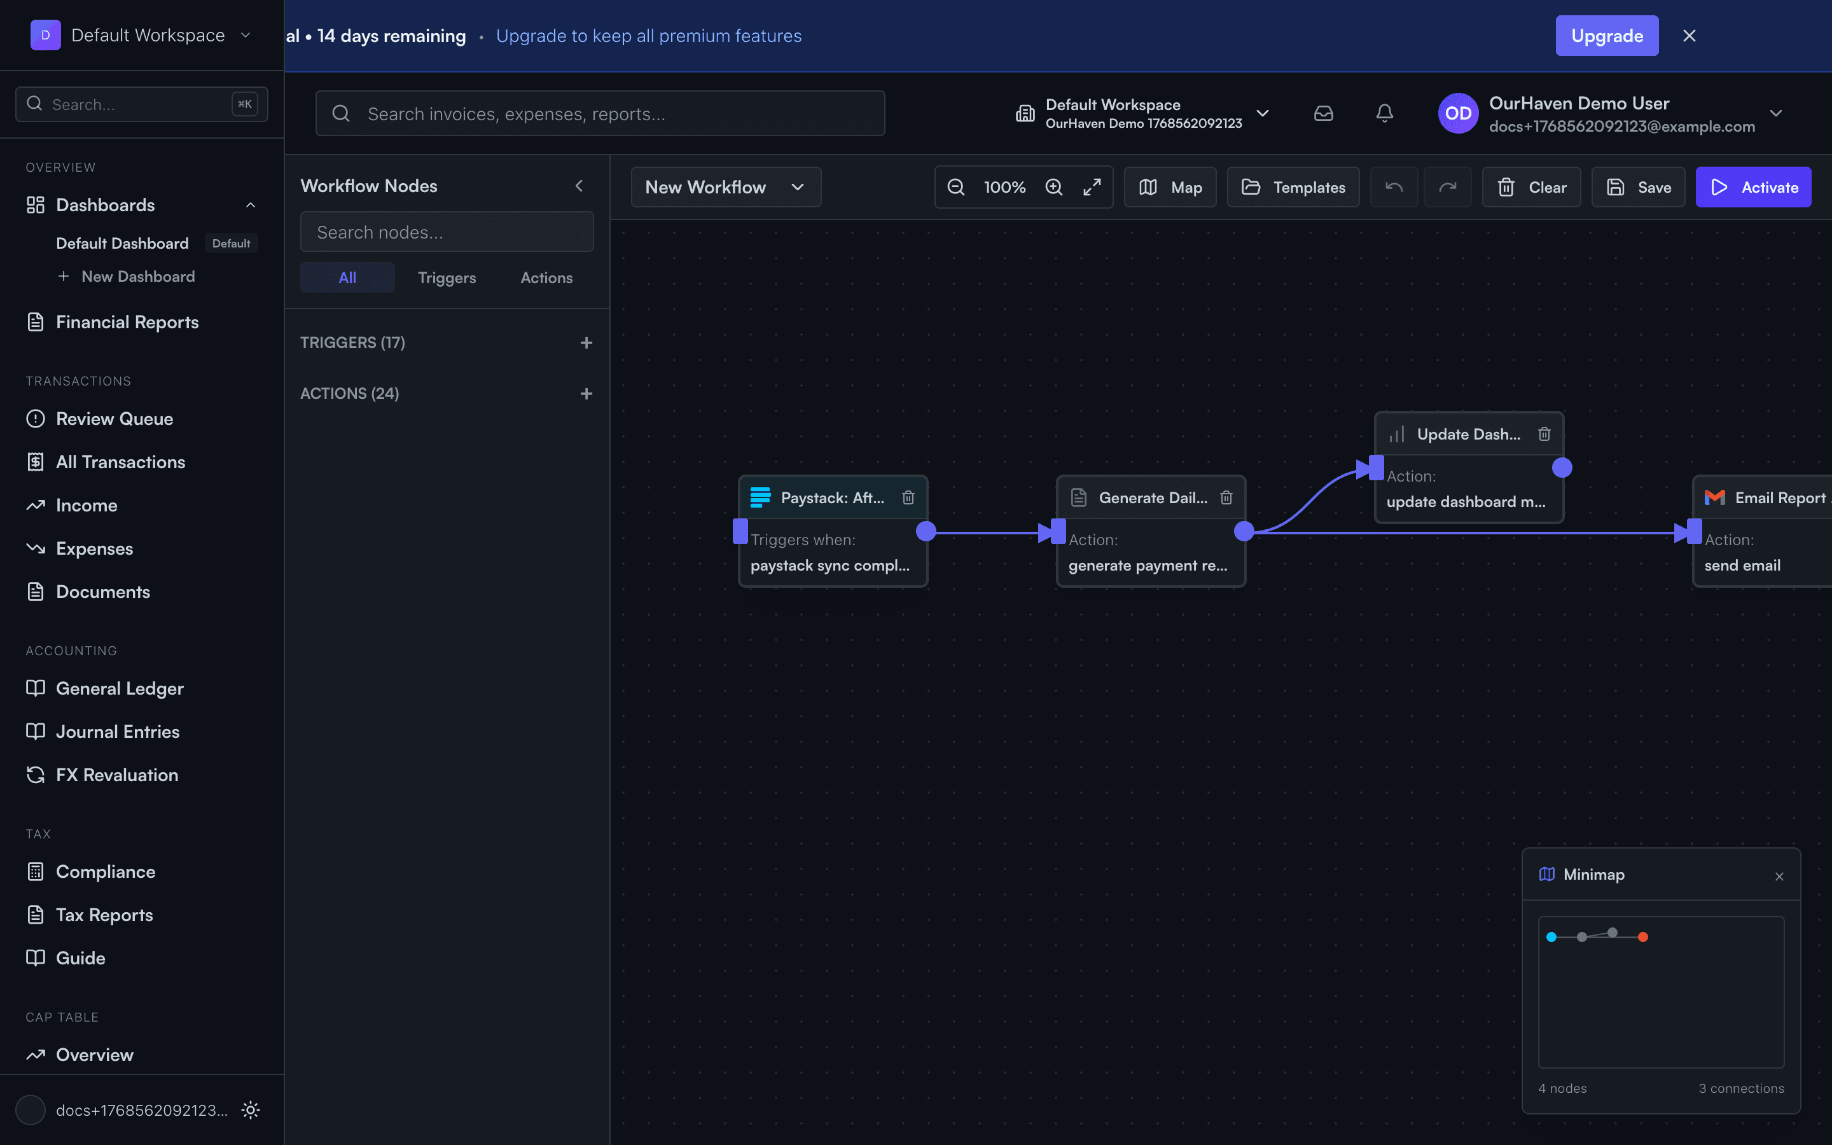This screenshot has width=1832, height=1145.
Task: Click the 100% zoom level indicator
Action: 1004,187
